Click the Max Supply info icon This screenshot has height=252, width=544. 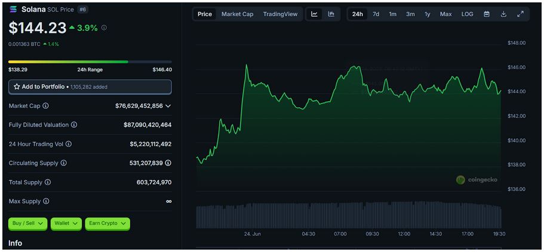point(46,201)
